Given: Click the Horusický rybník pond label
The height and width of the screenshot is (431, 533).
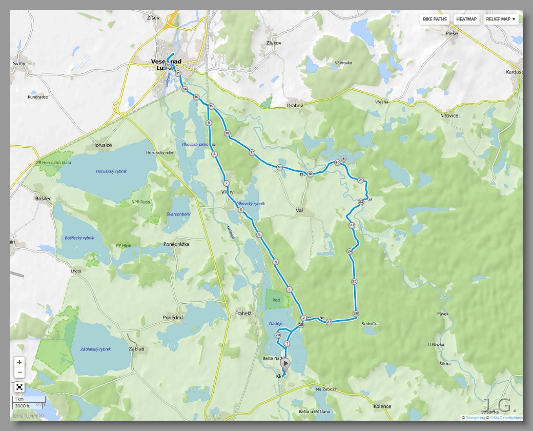Looking at the screenshot, I should click(111, 171).
